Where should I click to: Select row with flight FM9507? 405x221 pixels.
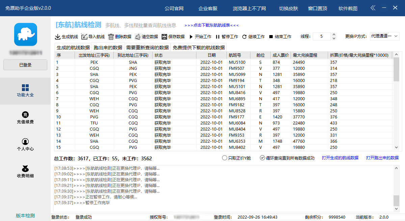click(223, 68)
